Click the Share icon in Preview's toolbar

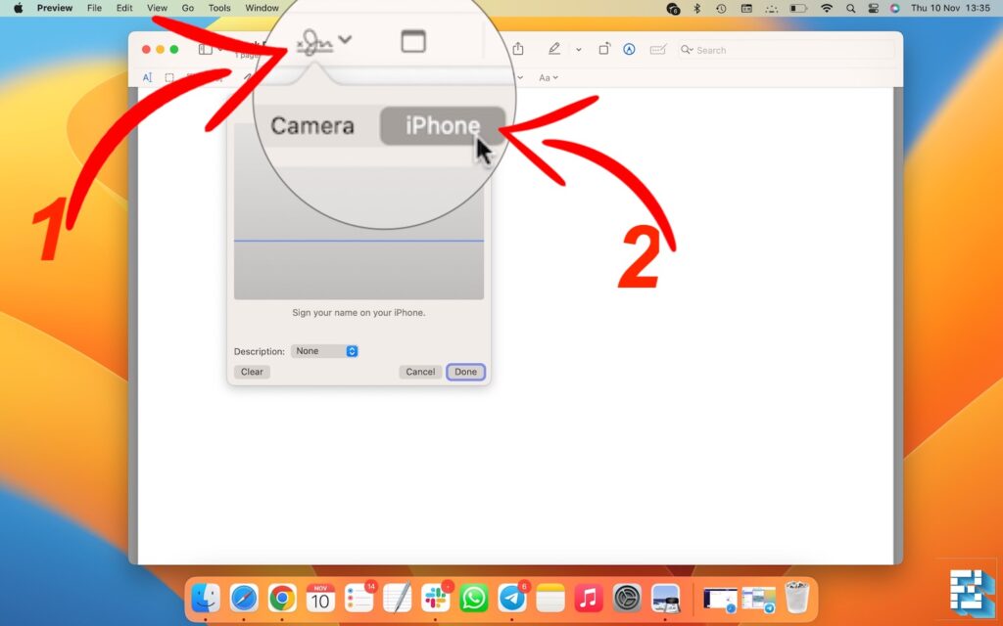click(x=517, y=50)
